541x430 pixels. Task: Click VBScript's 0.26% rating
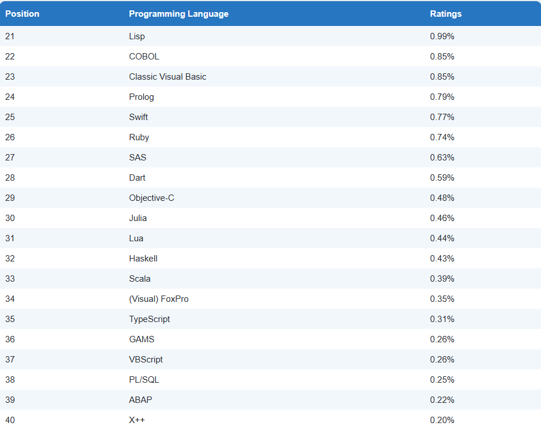point(442,360)
